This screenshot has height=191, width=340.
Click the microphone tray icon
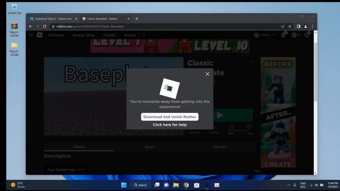click(295, 185)
